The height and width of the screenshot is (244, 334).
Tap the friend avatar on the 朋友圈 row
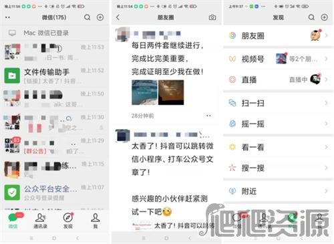(x=316, y=35)
